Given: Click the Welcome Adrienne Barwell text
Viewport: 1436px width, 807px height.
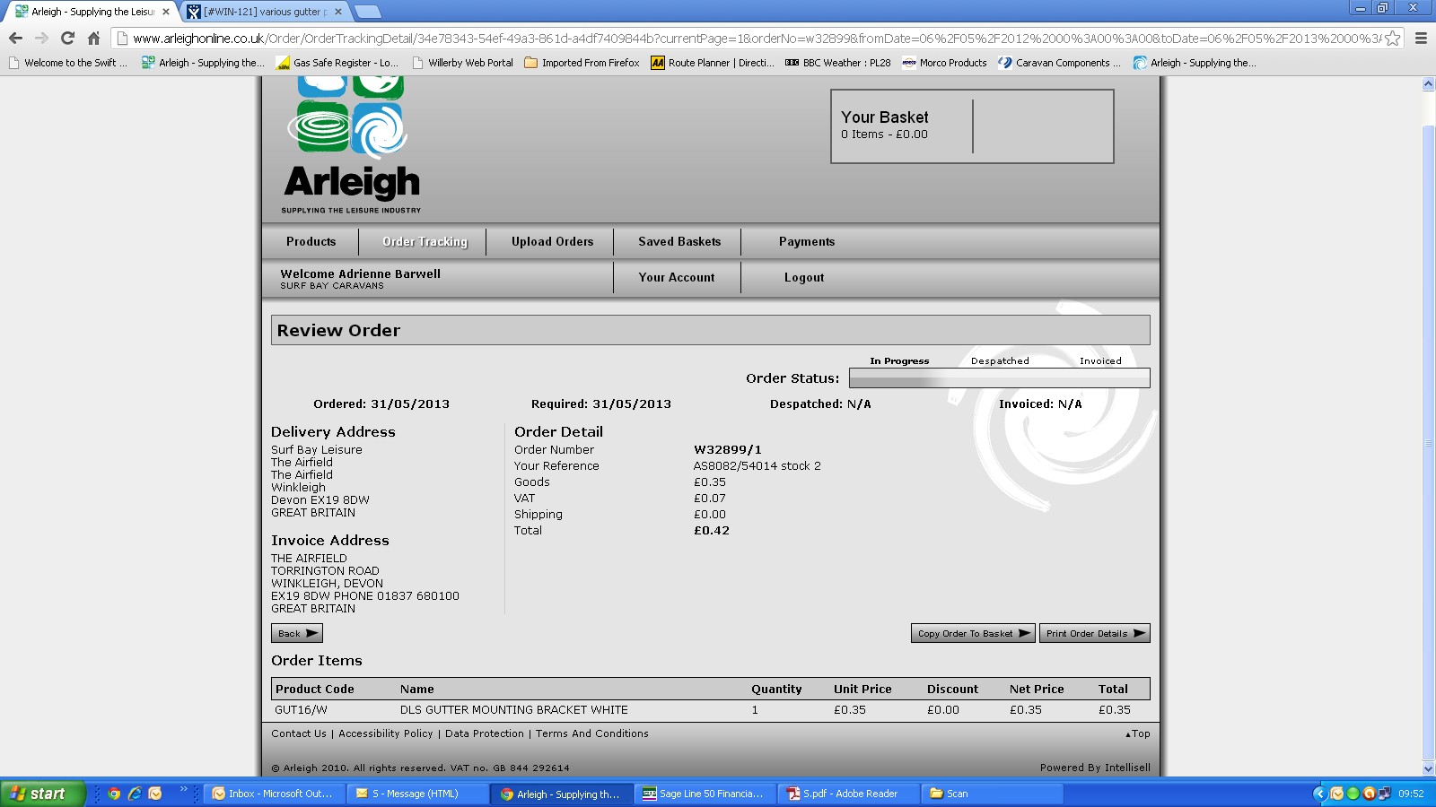Looking at the screenshot, I should coord(361,274).
